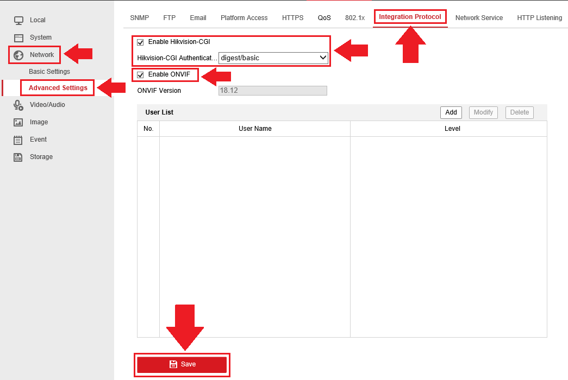Toggle the Enable ONVIF checkbox
This screenshot has height=380, width=568.
click(x=141, y=74)
